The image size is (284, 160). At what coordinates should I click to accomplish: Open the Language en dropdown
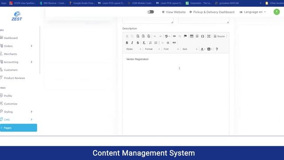pos(252,12)
